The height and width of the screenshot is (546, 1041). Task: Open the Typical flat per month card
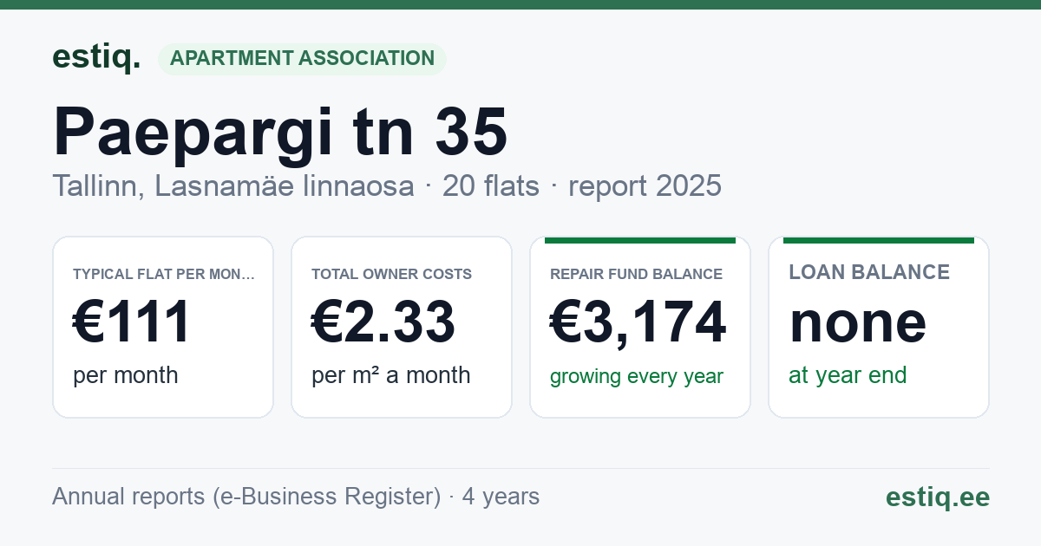pos(163,327)
